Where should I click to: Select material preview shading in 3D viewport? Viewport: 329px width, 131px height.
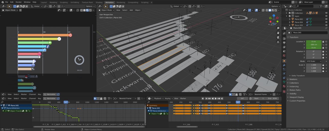273,10
